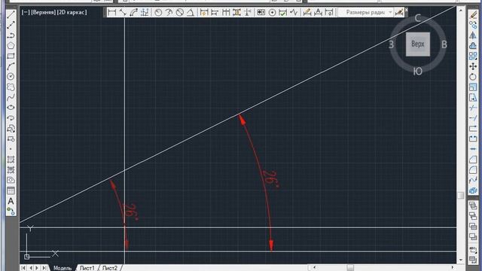Open the Dimension Break tool
The height and width of the screenshot is (271, 482).
coord(248,12)
